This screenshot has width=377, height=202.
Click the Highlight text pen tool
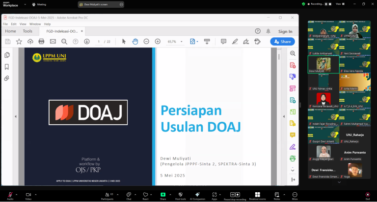pos(235,42)
